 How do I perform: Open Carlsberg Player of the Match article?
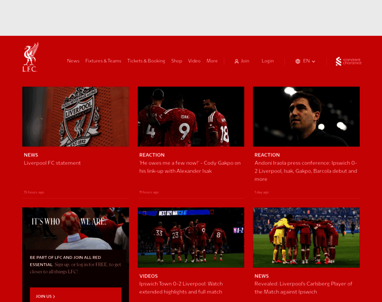click(303, 288)
